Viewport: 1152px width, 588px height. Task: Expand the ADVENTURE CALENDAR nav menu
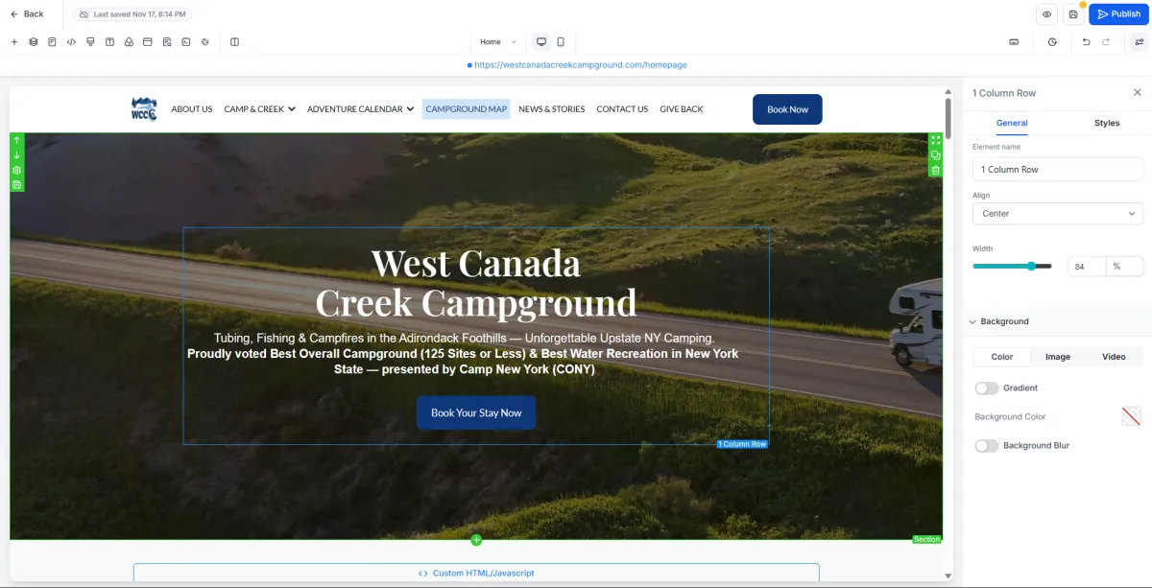pyautogui.click(x=360, y=109)
